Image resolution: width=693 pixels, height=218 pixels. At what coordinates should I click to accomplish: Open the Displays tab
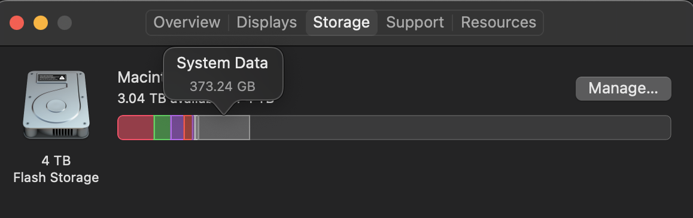click(266, 22)
